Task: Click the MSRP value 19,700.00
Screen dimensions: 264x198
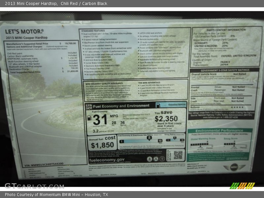Action: [x=70, y=43]
